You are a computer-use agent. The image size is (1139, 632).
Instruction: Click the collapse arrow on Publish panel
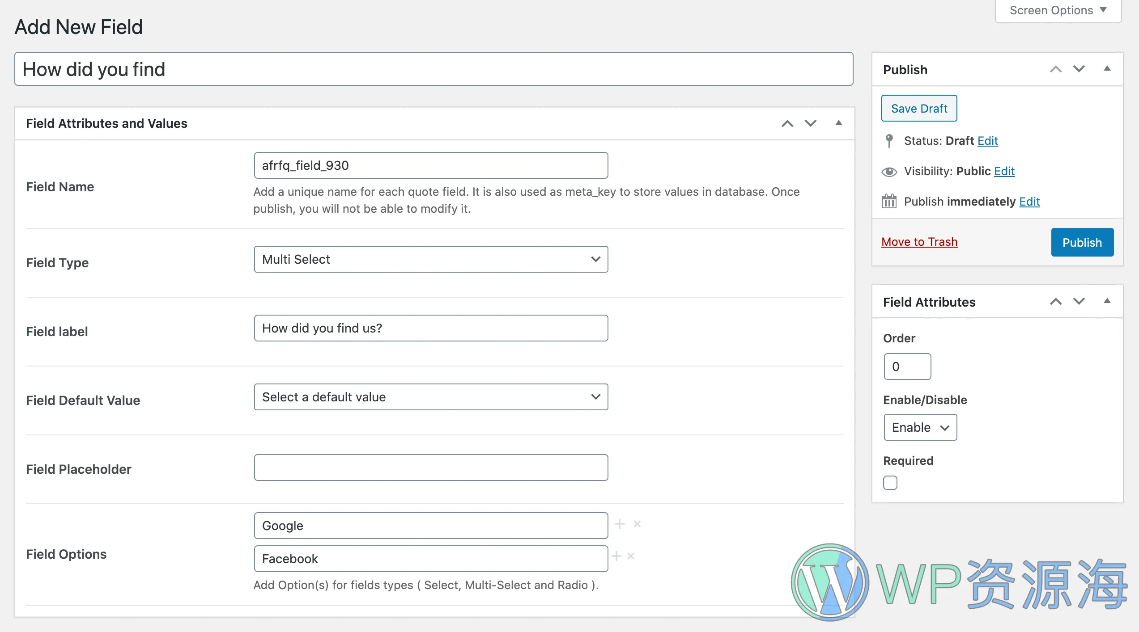tap(1106, 70)
